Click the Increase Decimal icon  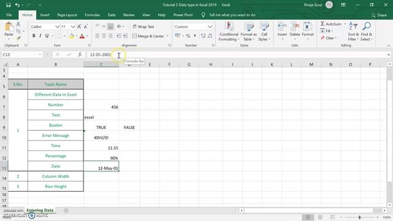pyautogui.click(x=203, y=36)
